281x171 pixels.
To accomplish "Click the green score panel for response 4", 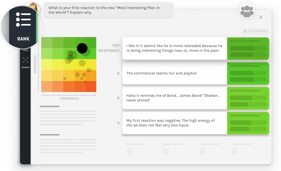I will [248, 123].
